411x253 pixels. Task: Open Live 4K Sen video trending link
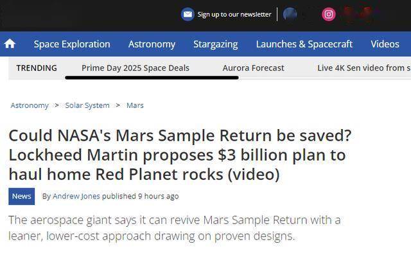point(364,68)
